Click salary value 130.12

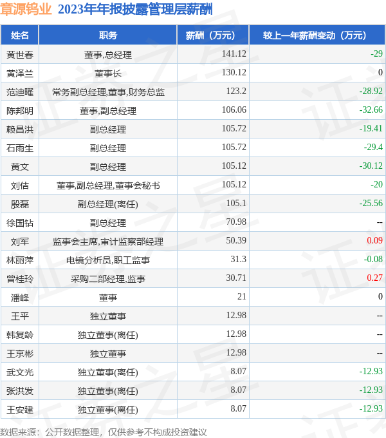click(234, 72)
